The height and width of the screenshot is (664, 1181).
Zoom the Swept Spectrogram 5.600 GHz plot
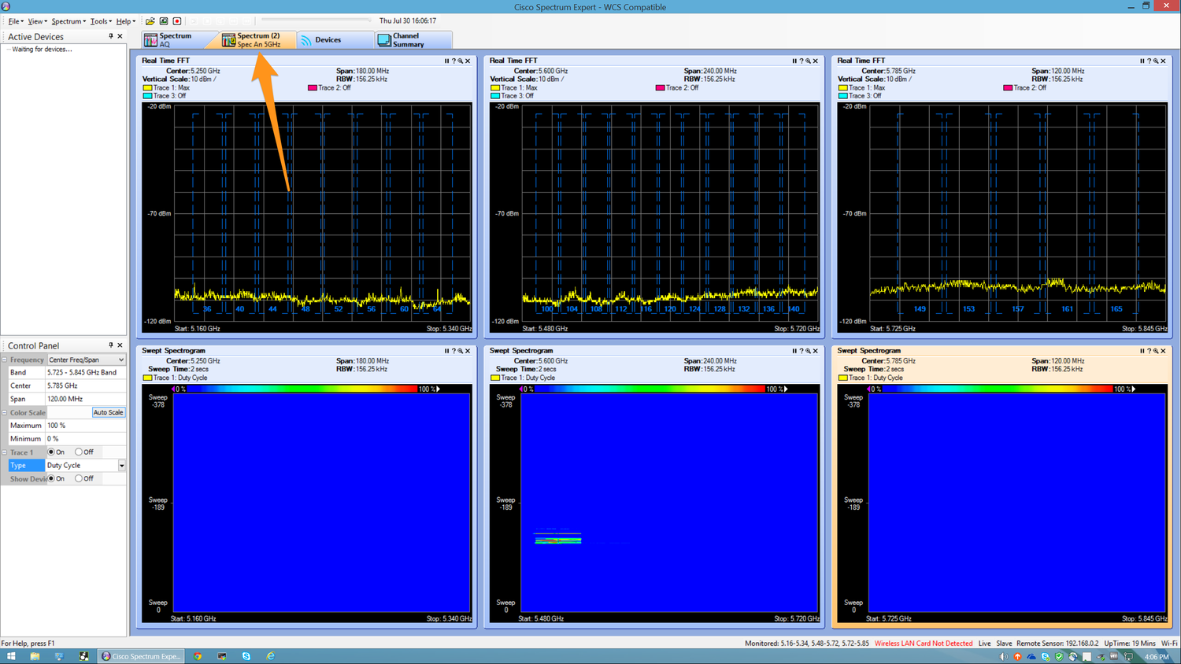[x=809, y=351]
